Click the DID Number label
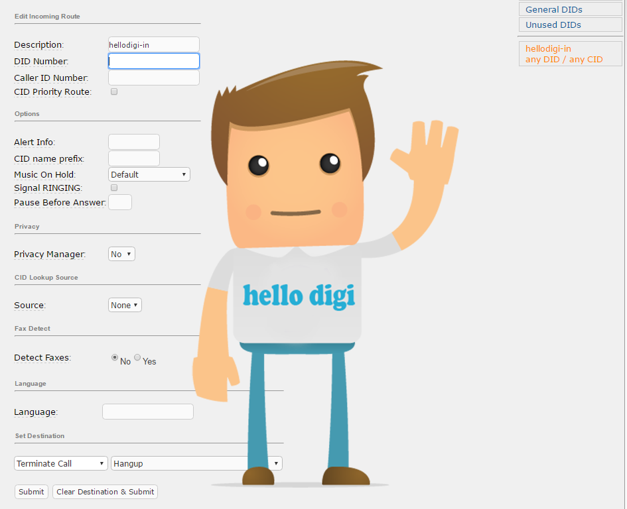The image size is (627, 509). (41, 62)
